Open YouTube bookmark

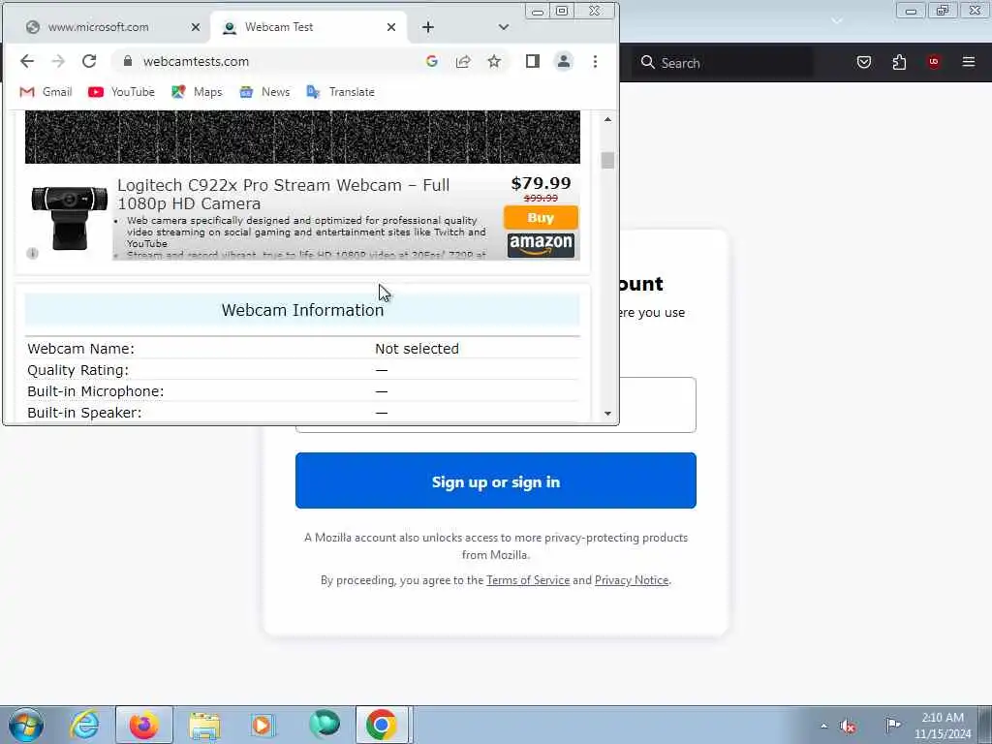(121, 92)
